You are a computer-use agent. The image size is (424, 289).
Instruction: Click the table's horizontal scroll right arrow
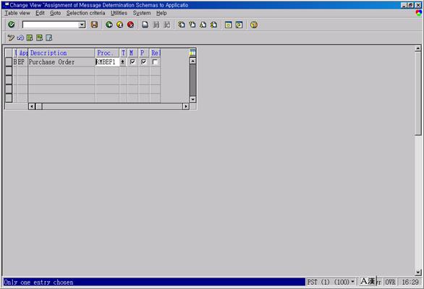[x=186, y=106]
